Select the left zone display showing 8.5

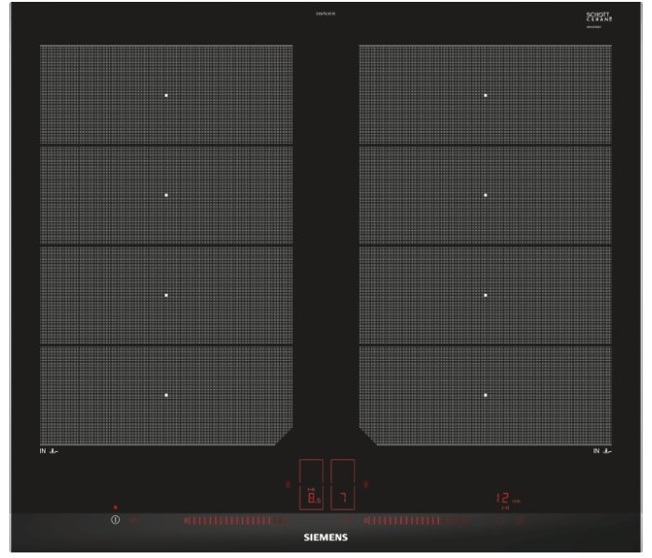(311, 485)
